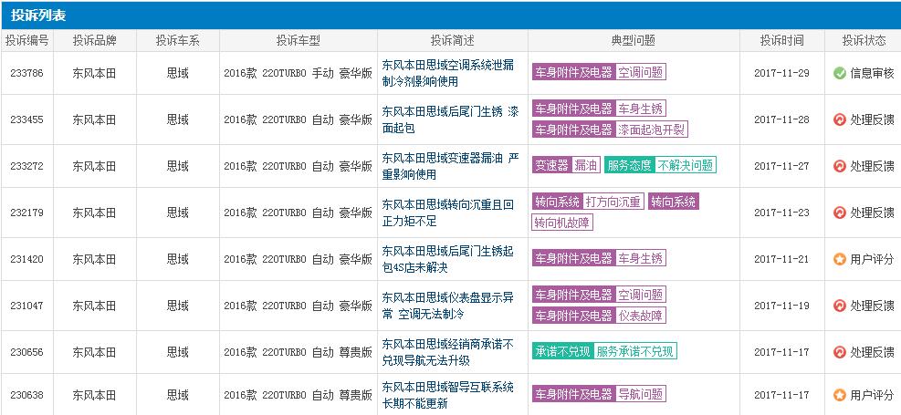901x415 pixels.
Task: Click the 服务承诺不兑现 tag
Action: click(x=635, y=351)
